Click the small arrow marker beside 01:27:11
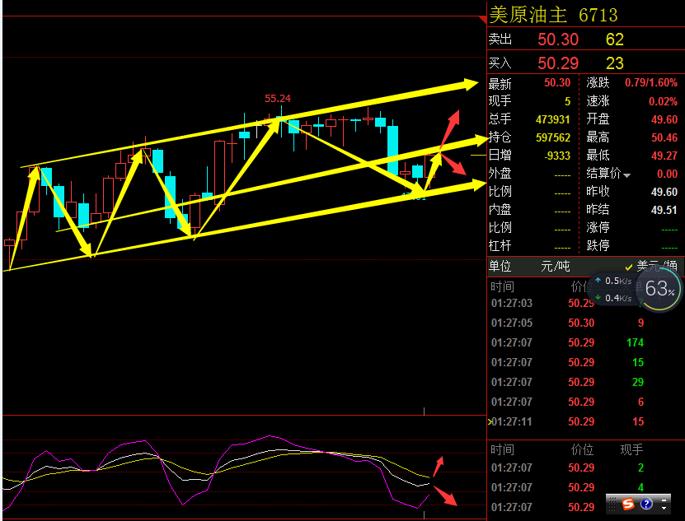685x521 pixels. pos(490,421)
